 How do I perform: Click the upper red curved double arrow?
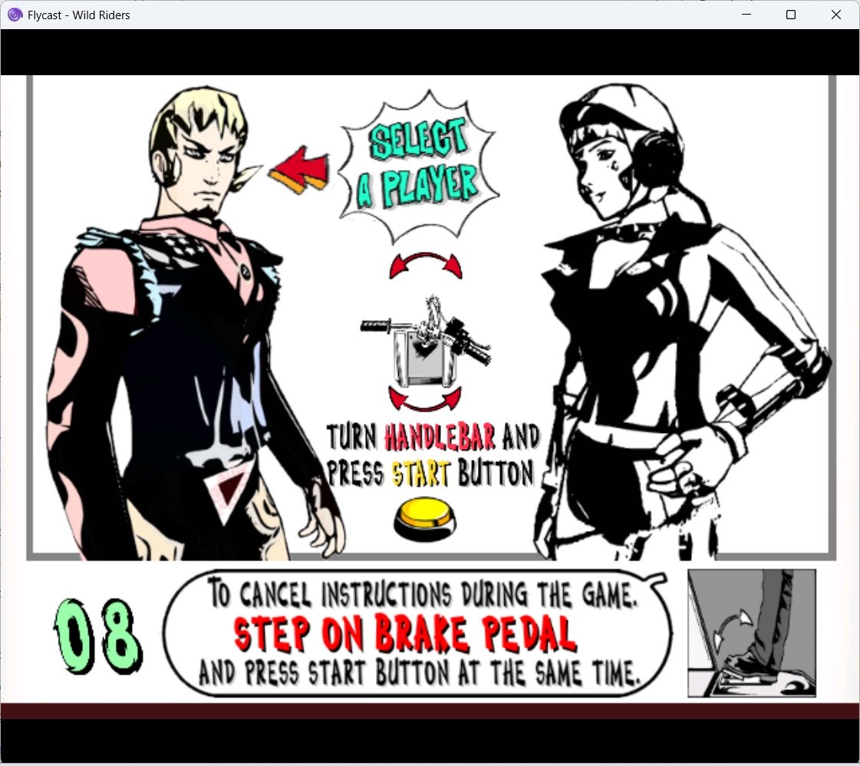pyautogui.click(x=426, y=265)
